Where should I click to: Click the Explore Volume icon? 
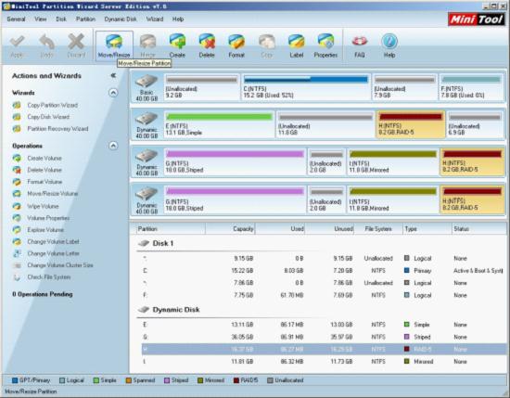pyautogui.click(x=17, y=230)
